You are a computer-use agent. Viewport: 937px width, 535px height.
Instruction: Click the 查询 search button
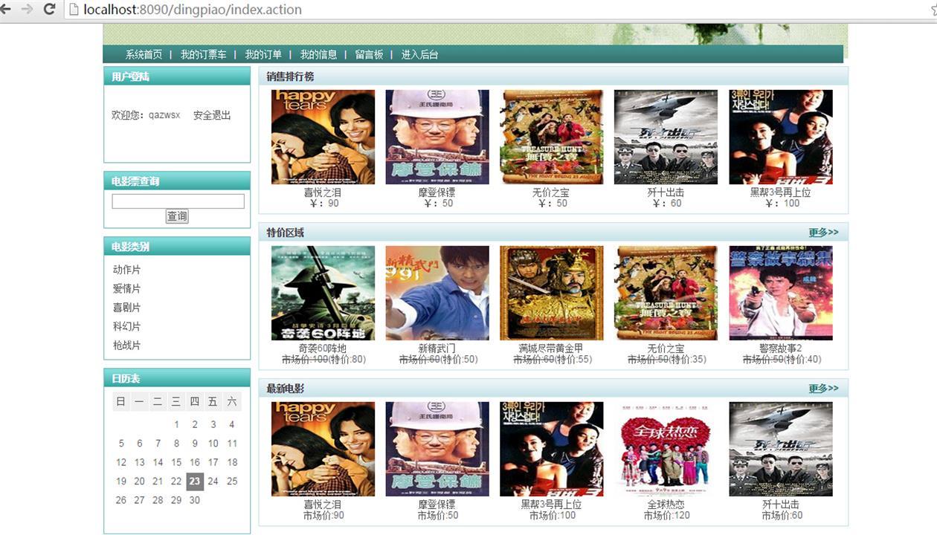point(177,216)
